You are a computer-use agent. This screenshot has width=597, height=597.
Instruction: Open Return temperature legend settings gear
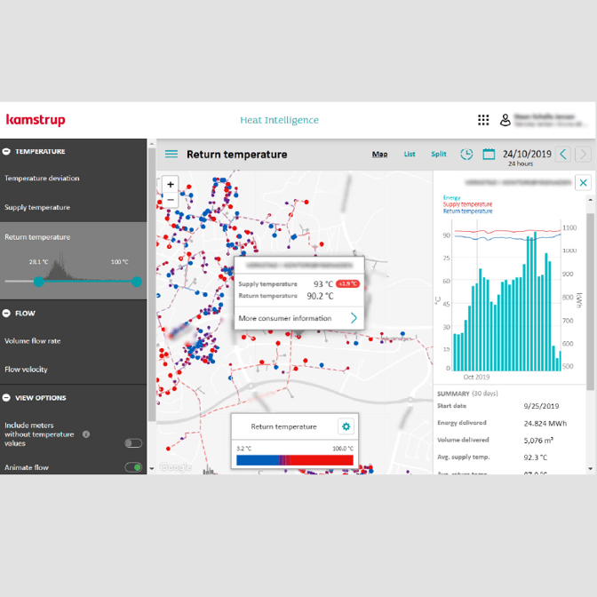click(x=346, y=426)
